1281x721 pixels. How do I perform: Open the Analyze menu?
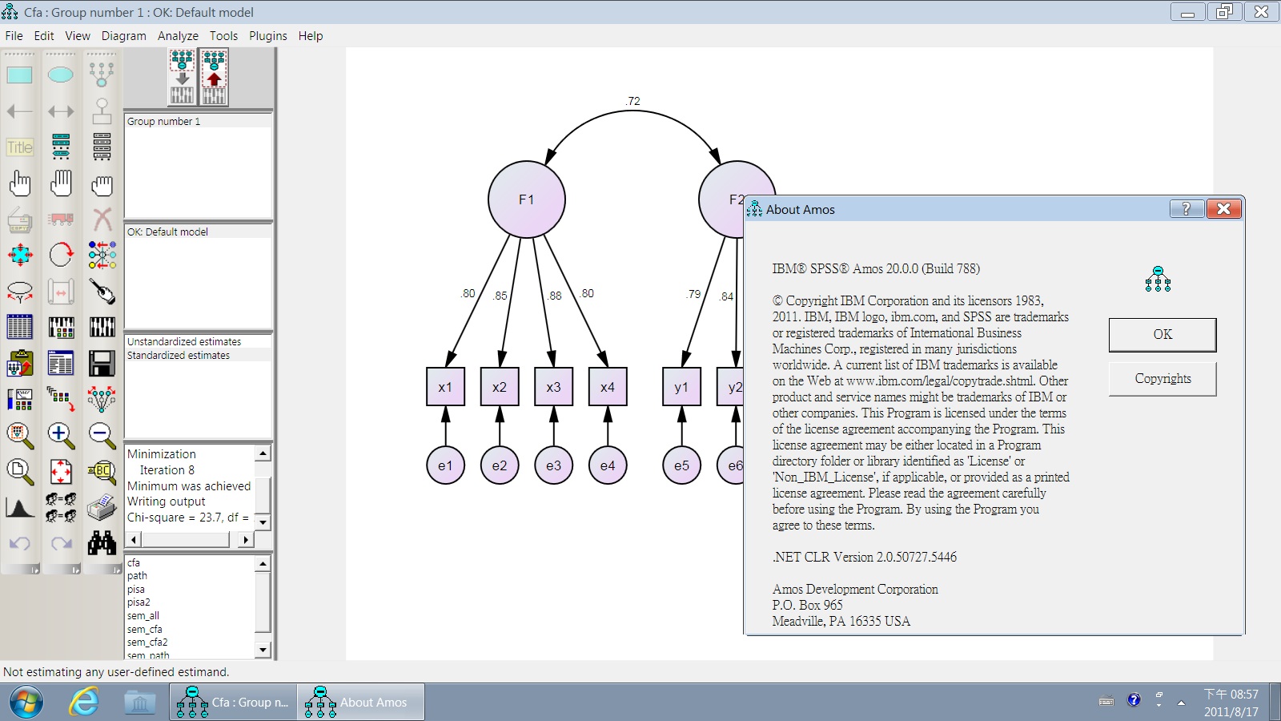click(x=178, y=36)
